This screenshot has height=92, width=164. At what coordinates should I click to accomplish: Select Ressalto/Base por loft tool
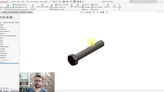pos(20,7)
